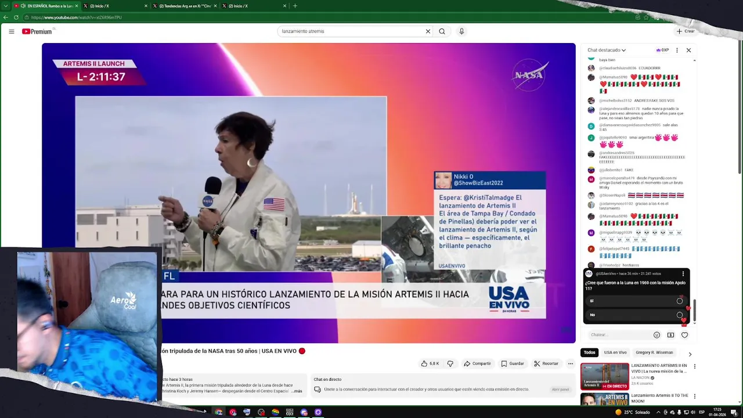The width and height of the screenshot is (743, 418).
Task: Close the live chat panel
Action: [x=688, y=50]
